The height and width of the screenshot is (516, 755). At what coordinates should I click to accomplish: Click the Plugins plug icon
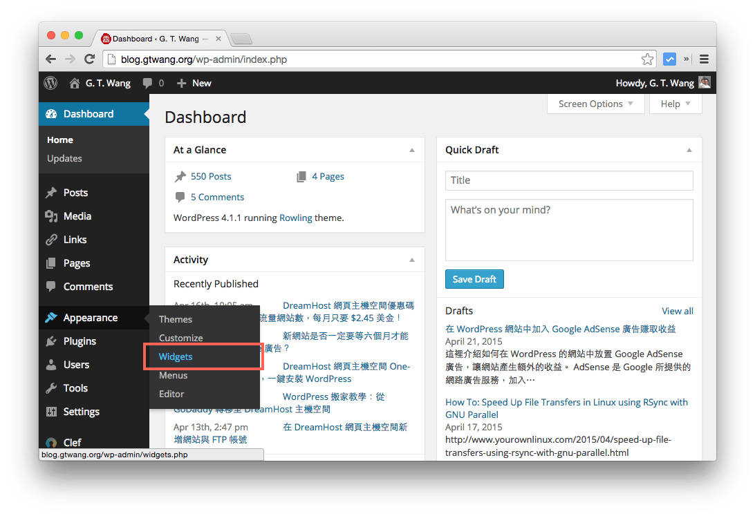click(x=50, y=341)
